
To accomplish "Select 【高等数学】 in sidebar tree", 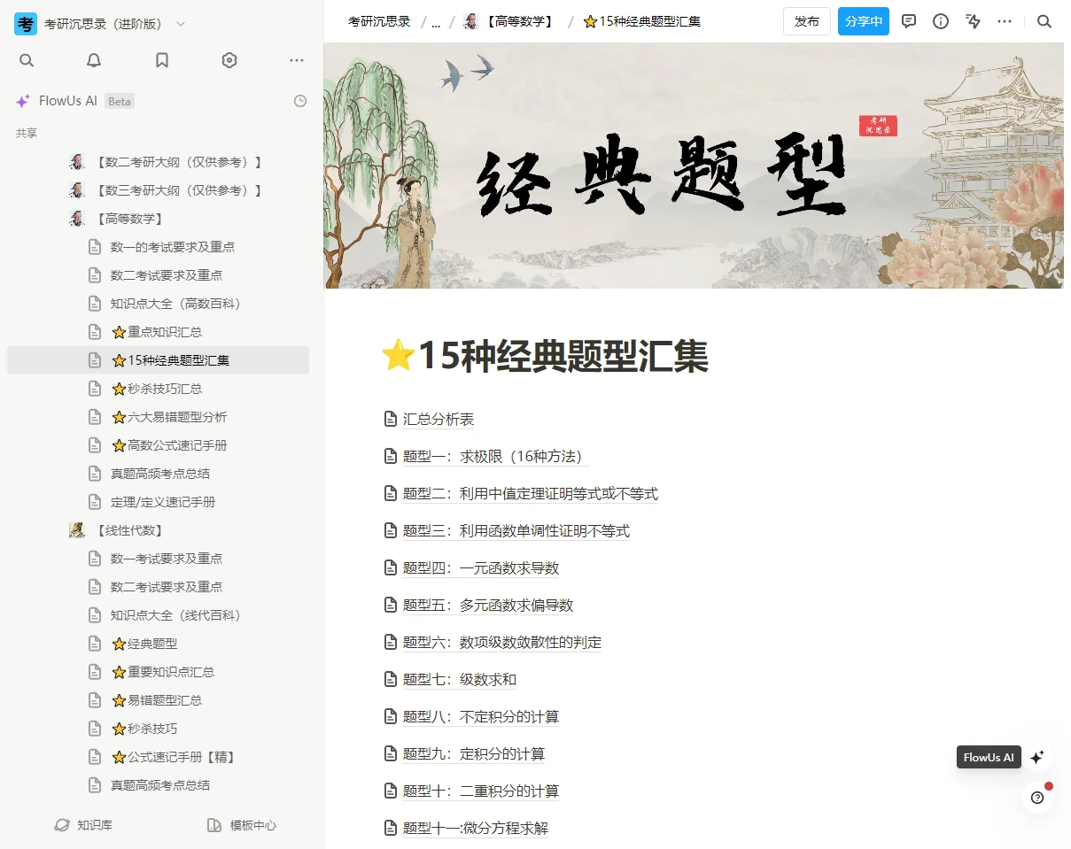I will tap(129, 219).
